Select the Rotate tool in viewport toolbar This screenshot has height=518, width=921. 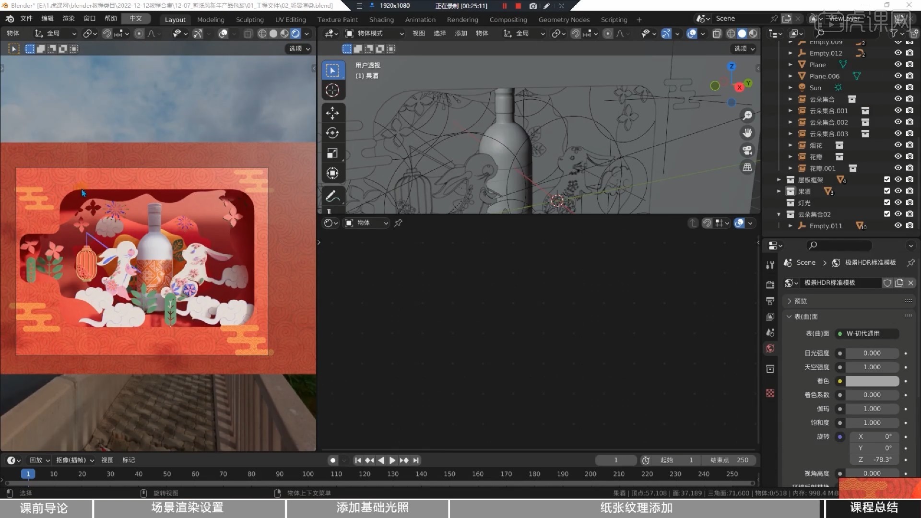pyautogui.click(x=332, y=133)
